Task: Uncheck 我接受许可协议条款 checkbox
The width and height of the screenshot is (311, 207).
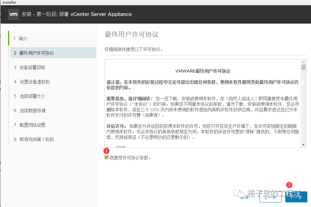Action: [106, 157]
